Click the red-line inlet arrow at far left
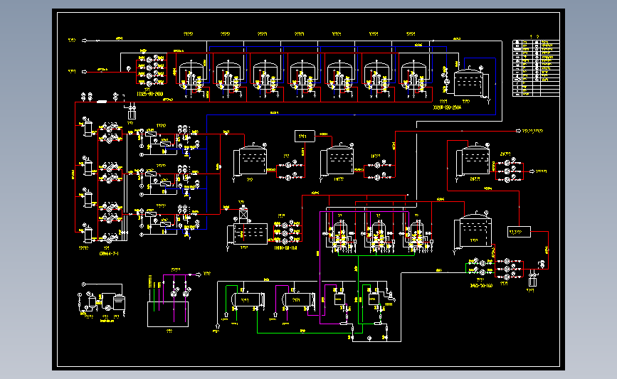The image size is (617, 379). pos(84,72)
